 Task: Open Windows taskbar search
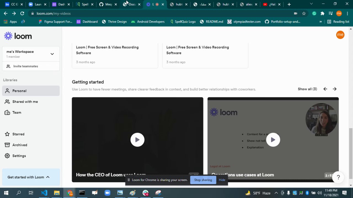tap(19, 193)
